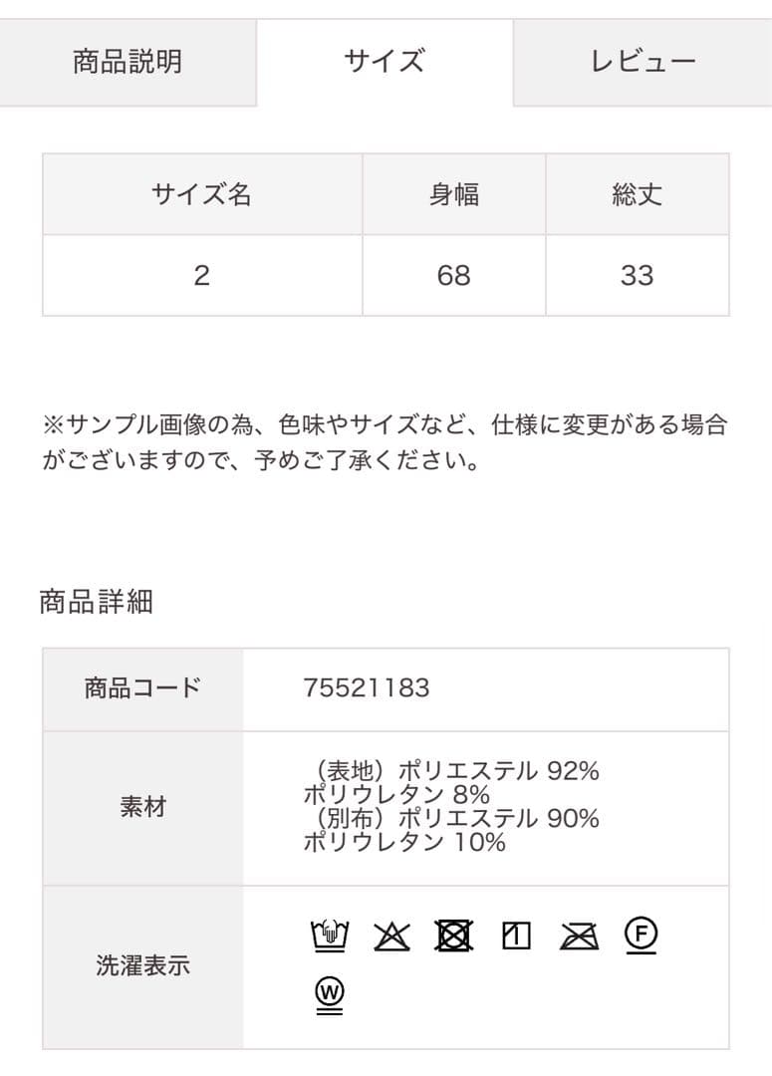Image resolution: width=772 pixels, height=1076 pixels.
Task: Open the レビュー tab
Action: (x=642, y=61)
